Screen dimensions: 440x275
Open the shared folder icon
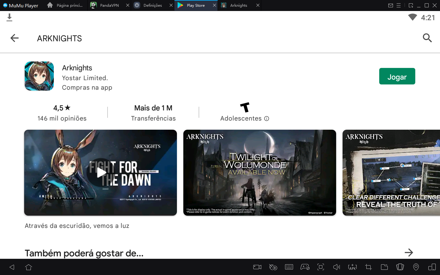click(x=384, y=267)
